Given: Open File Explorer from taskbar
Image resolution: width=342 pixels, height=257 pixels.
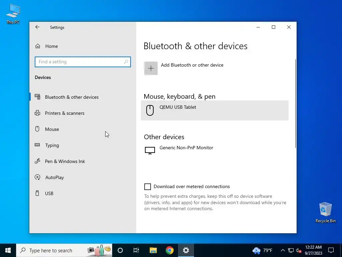Looking at the screenshot, I should [x=153, y=250].
